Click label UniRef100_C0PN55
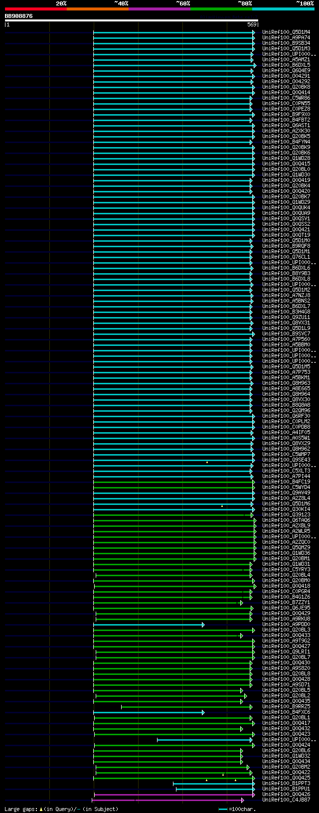The height and width of the screenshot is (813, 319). [286, 104]
